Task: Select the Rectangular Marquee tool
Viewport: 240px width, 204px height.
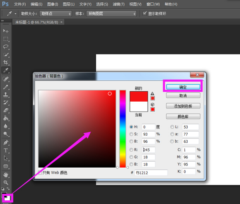Action: [x=6, y=39]
